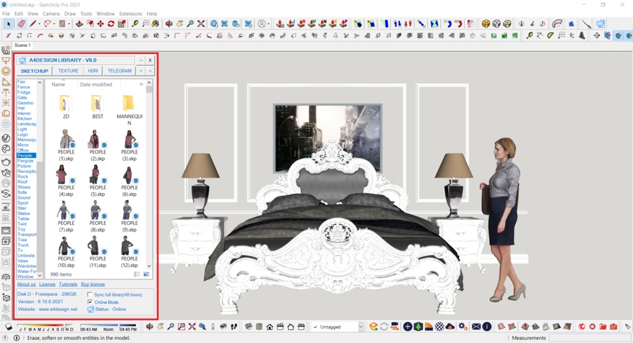
Task: Enable the Sync full library checkbox
Action: tap(90, 295)
